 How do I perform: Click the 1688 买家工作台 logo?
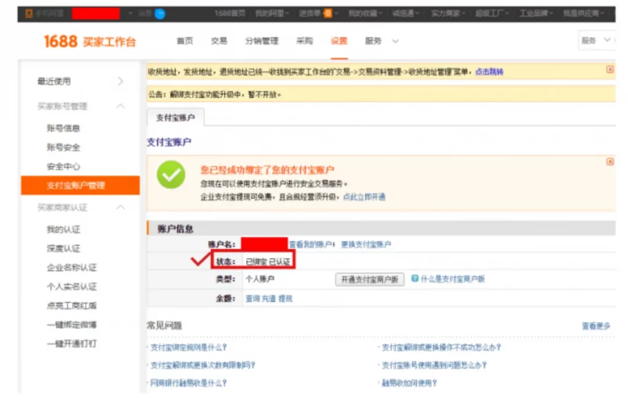[x=90, y=41]
